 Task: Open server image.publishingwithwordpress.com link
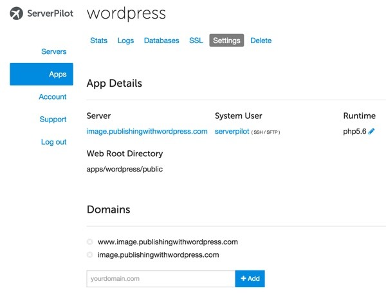147,131
